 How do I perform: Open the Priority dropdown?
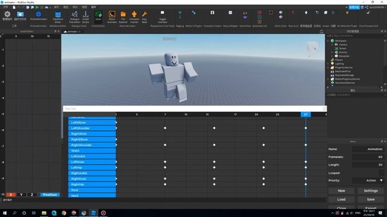coord(368,180)
